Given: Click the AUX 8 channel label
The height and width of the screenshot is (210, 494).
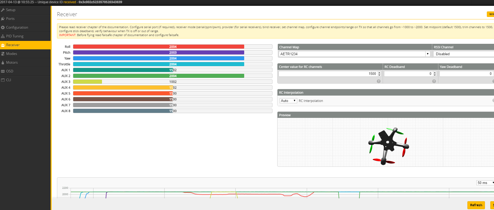Looking at the screenshot, I should click(x=66, y=111).
